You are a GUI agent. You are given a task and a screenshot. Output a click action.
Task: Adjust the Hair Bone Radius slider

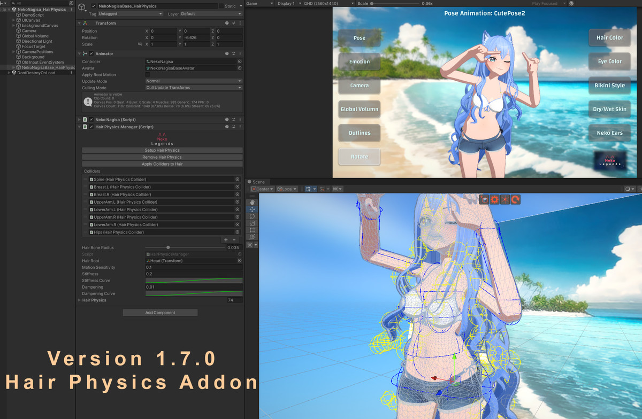(x=185, y=247)
